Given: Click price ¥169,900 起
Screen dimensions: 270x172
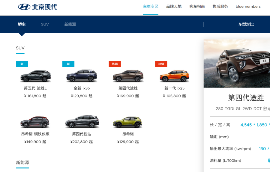Looking at the screenshot, I should pos(128,96).
